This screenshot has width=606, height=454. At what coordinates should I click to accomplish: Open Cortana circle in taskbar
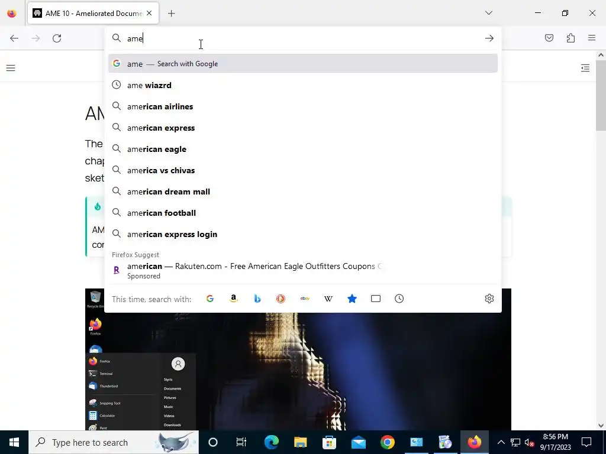point(213,442)
